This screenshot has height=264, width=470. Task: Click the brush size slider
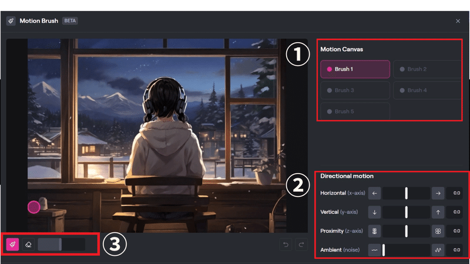(x=62, y=244)
